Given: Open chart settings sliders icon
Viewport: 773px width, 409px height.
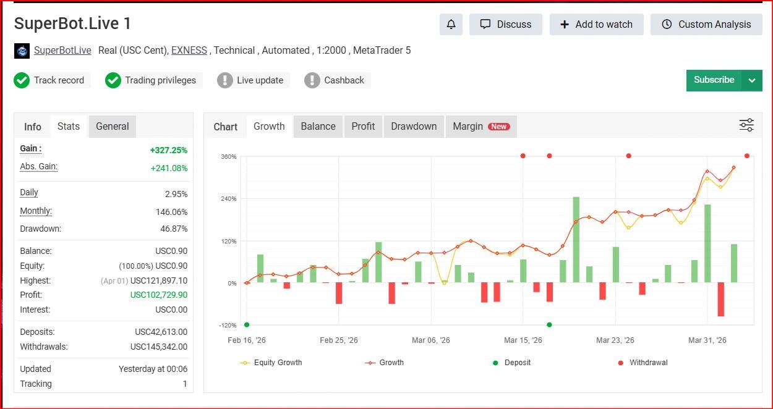Looking at the screenshot, I should tap(746, 125).
